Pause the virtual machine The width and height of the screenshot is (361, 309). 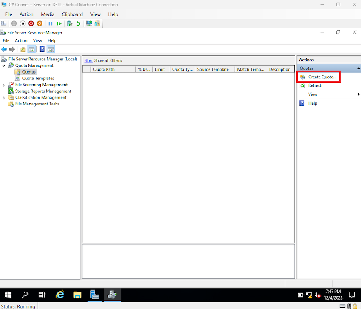click(51, 23)
